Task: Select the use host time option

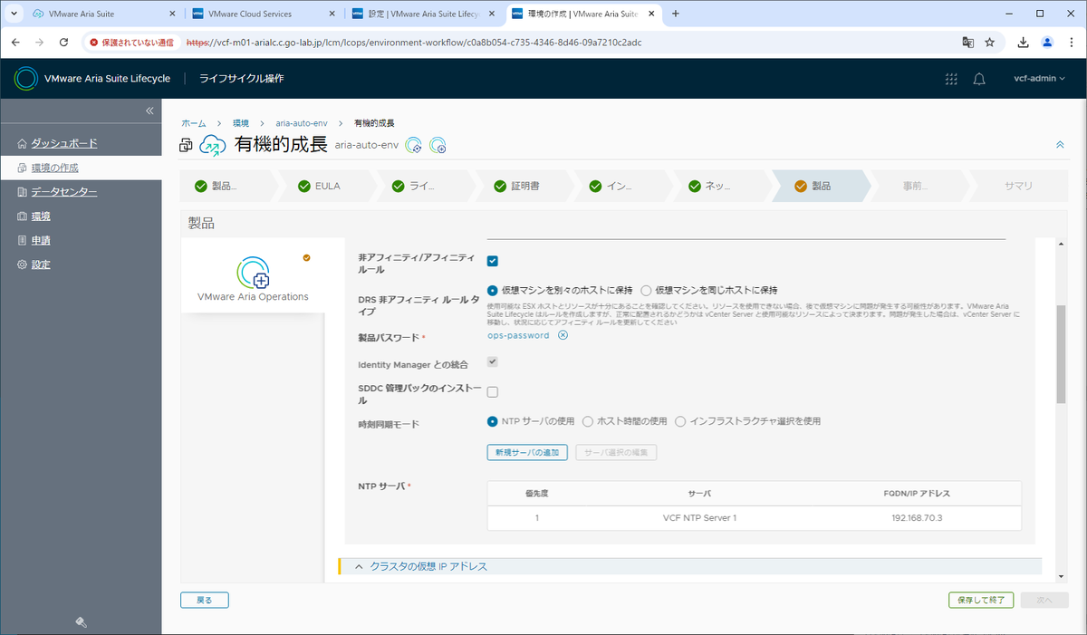Action: click(588, 421)
